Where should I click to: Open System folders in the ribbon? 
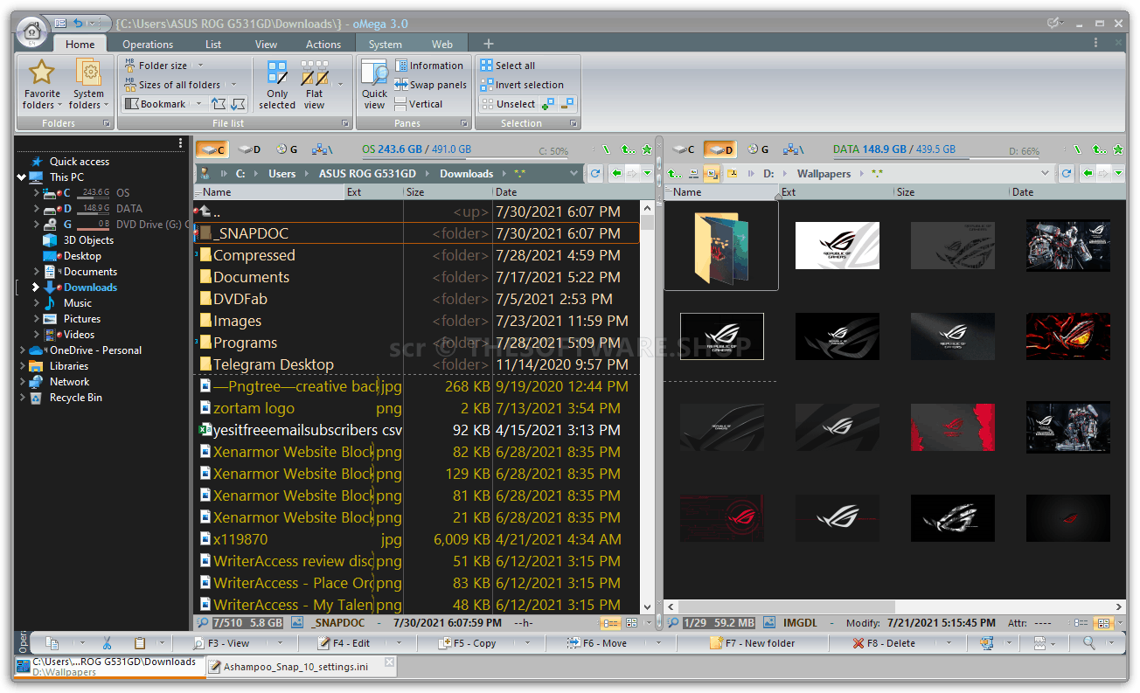pyautogui.click(x=88, y=85)
